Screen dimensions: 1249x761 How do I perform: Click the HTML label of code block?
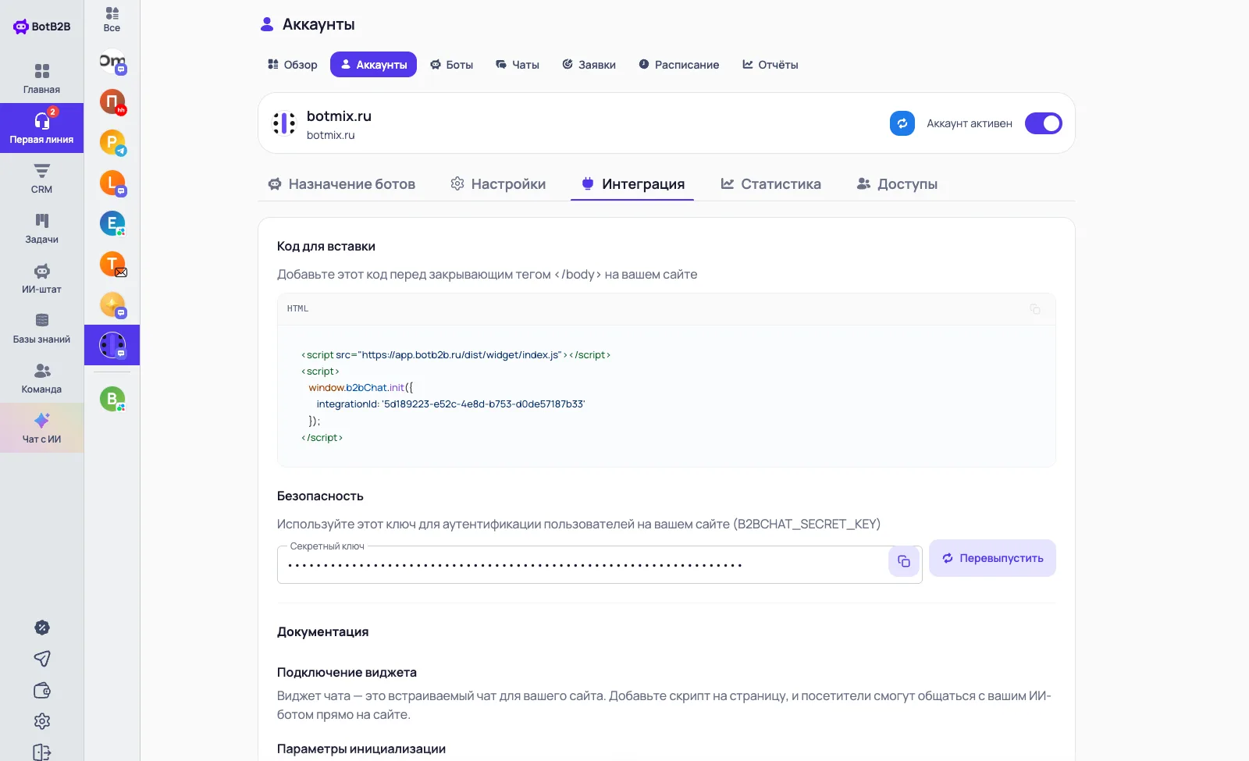297,309
